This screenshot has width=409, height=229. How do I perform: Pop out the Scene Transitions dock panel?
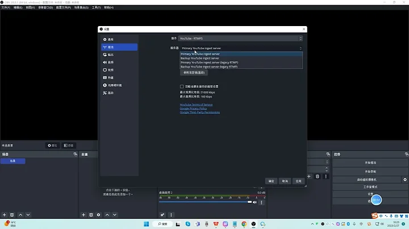click(x=328, y=154)
